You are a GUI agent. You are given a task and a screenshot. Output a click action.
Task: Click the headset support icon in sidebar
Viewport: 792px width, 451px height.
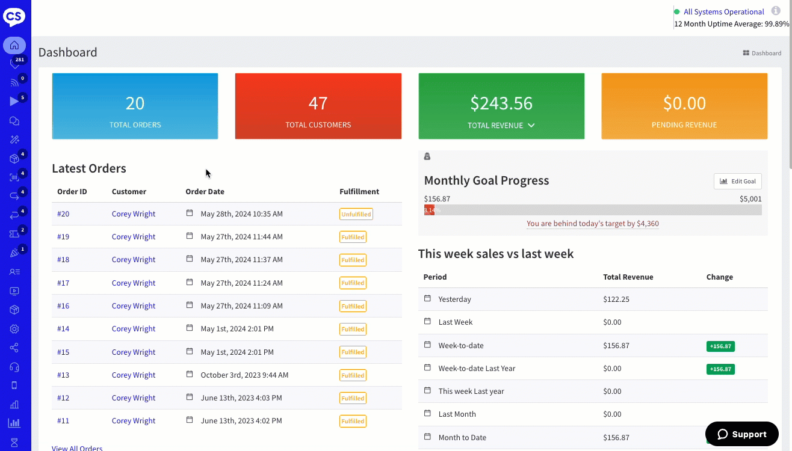pos(14,367)
